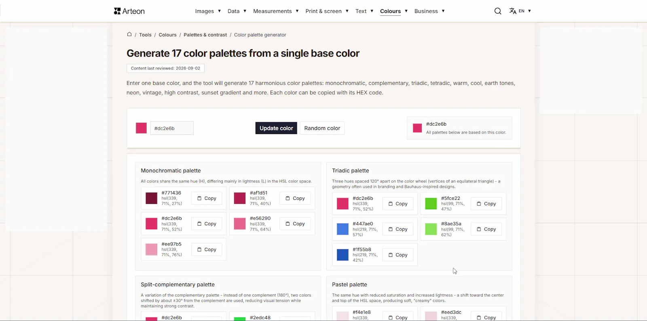
Task: Click the hsl(339, 71%, 27%) value
Action: pyautogui.click(x=172, y=201)
